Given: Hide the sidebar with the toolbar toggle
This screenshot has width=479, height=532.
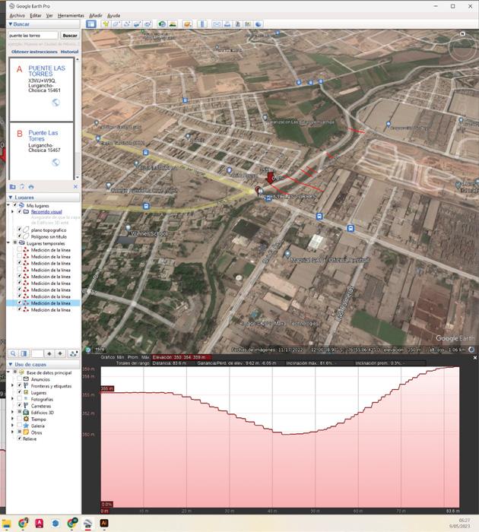Looking at the screenshot, I should (91, 24).
